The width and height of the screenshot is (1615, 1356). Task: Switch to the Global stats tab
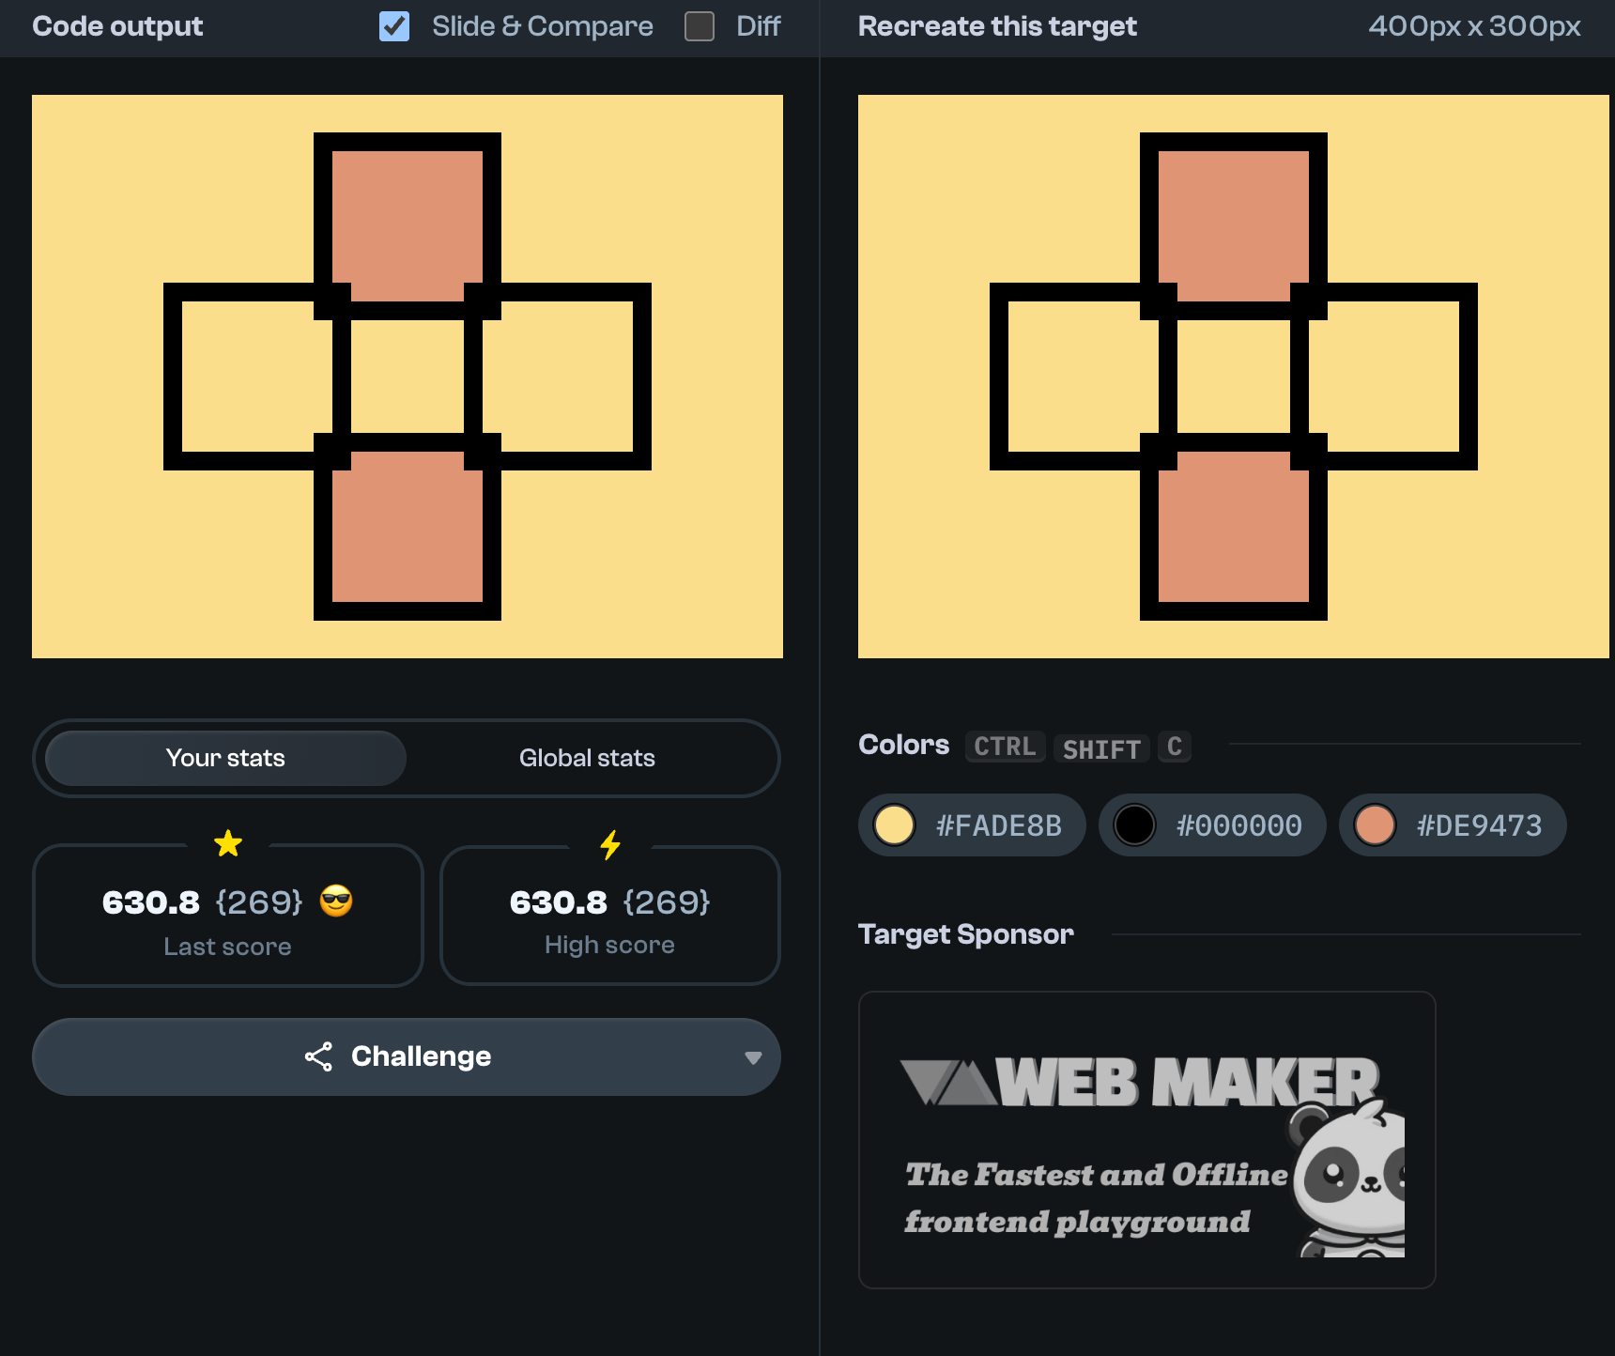pyautogui.click(x=587, y=758)
